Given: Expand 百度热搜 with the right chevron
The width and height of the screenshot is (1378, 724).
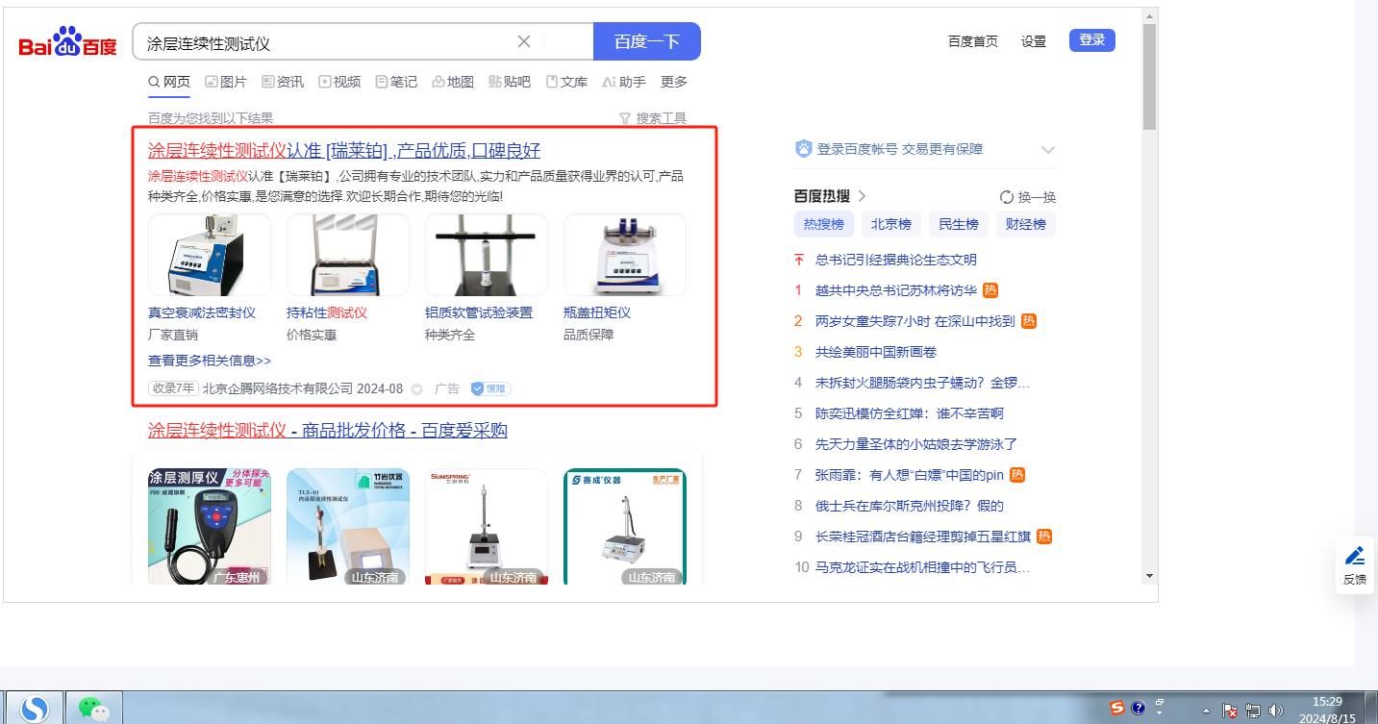Looking at the screenshot, I should [862, 196].
